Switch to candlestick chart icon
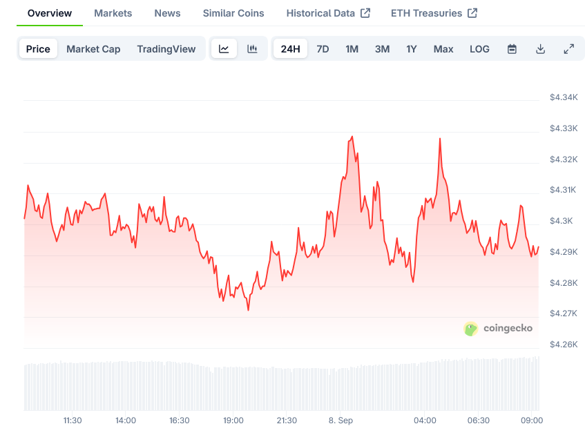This screenshot has width=585, height=435. point(252,49)
